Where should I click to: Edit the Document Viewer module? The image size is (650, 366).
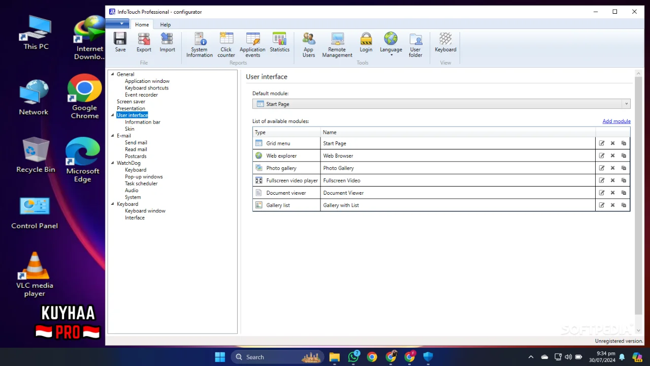602,193
